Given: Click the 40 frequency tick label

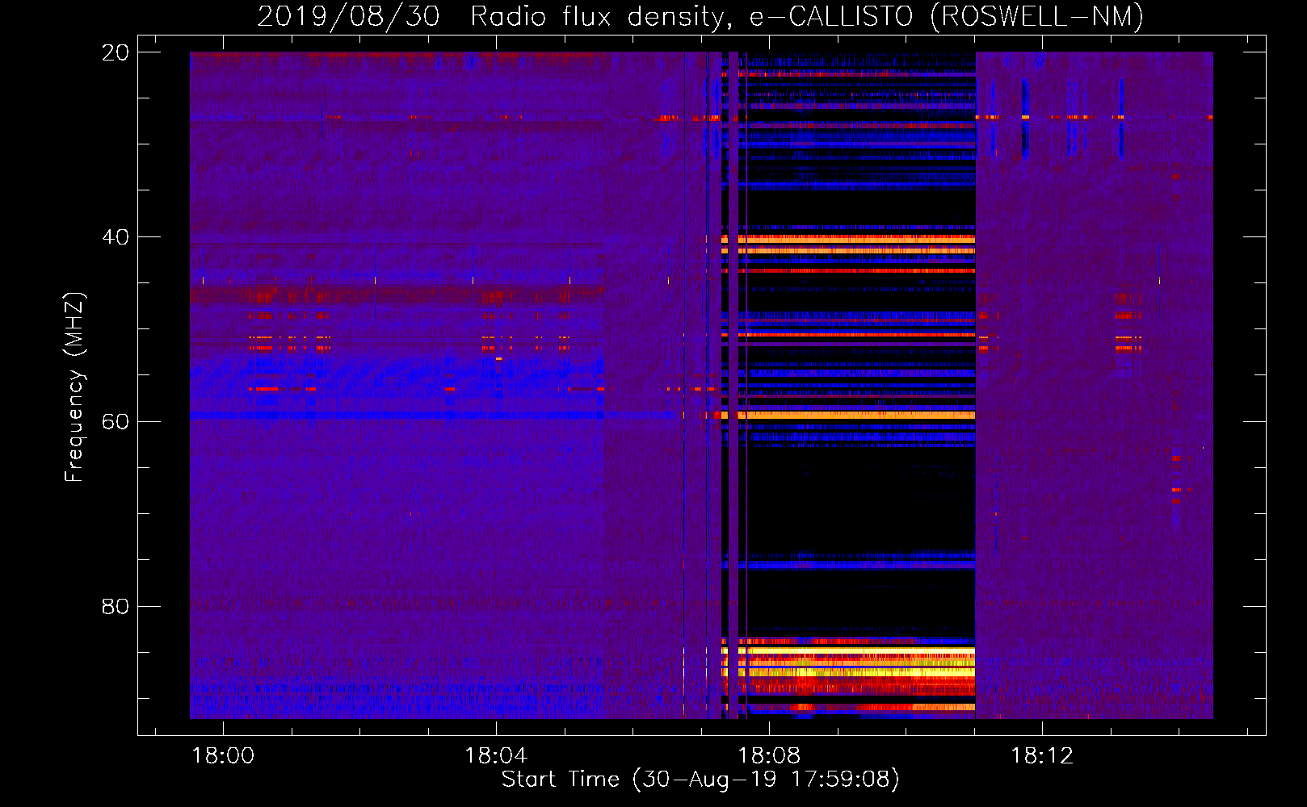Looking at the screenshot, I should point(115,237).
